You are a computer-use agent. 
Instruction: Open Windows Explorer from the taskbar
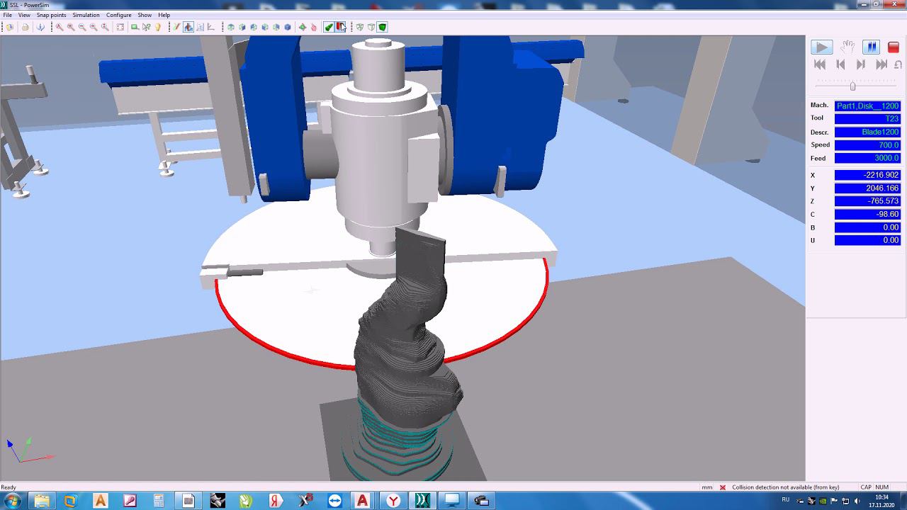(x=42, y=501)
